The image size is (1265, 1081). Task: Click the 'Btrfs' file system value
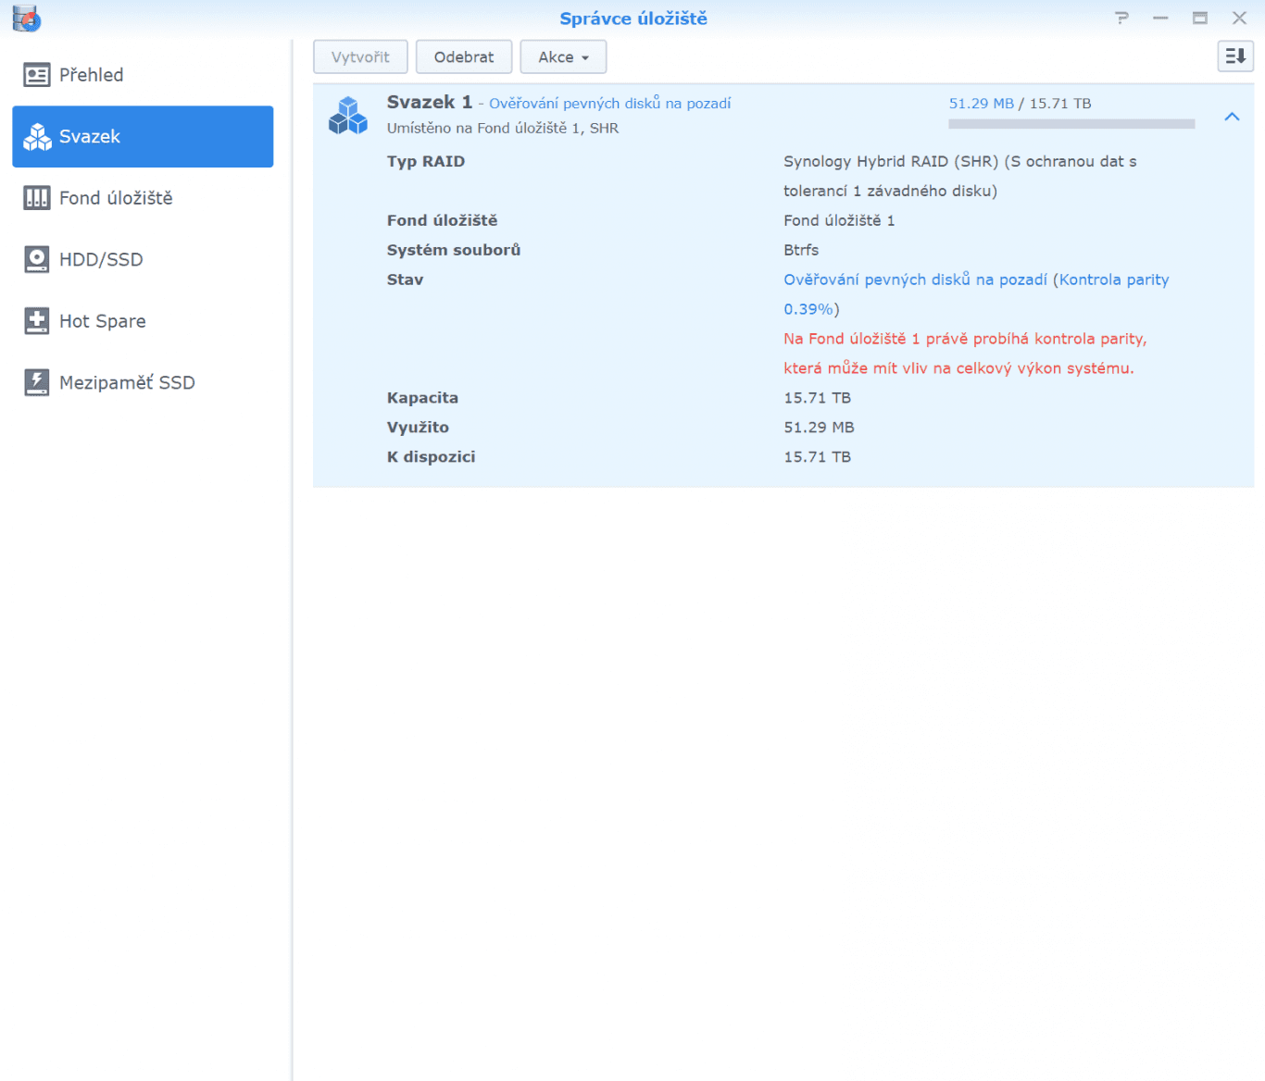coord(801,250)
